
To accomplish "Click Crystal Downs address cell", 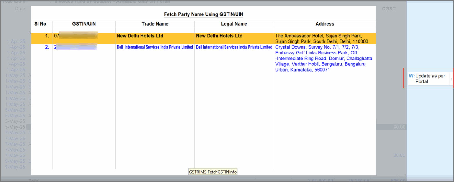I will pyautogui.click(x=324, y=59).
